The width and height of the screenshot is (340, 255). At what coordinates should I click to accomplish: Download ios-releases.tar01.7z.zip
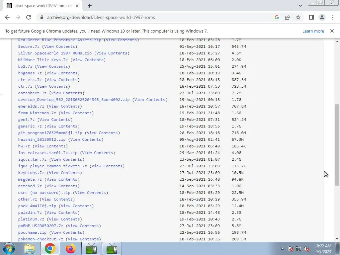pos(48,153)
